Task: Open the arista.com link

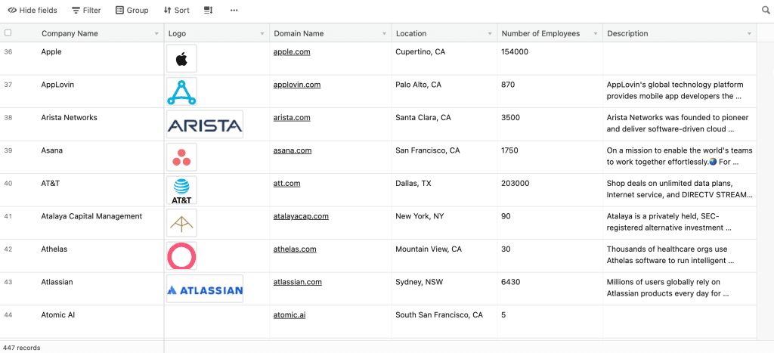Action: point(292,117)
